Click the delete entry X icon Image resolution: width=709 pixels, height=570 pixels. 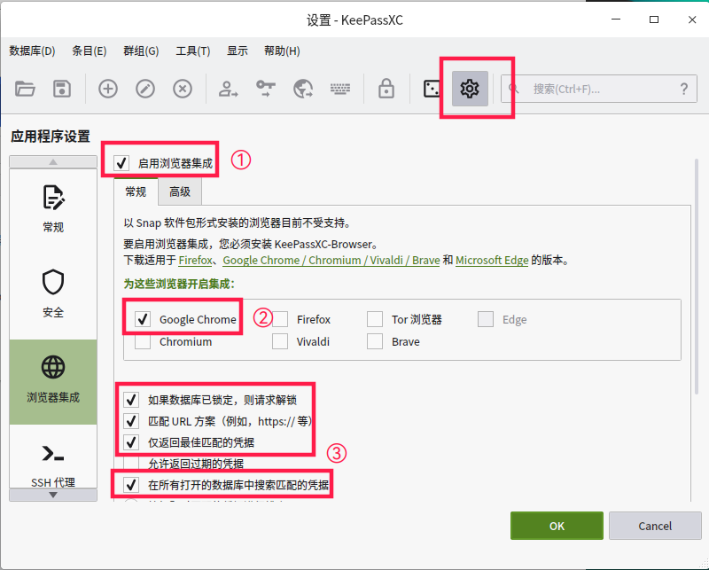pos(183,89)
